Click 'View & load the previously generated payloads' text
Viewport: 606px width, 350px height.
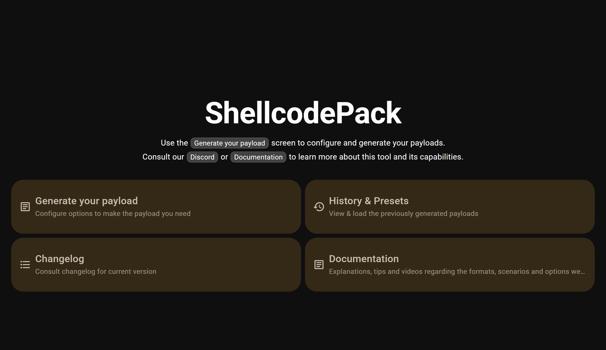click(403, 214)
